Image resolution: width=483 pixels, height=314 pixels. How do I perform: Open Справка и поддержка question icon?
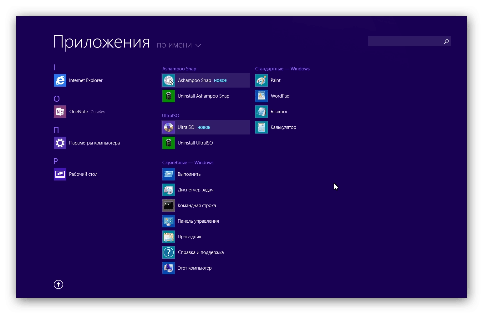tap(169, 252)
